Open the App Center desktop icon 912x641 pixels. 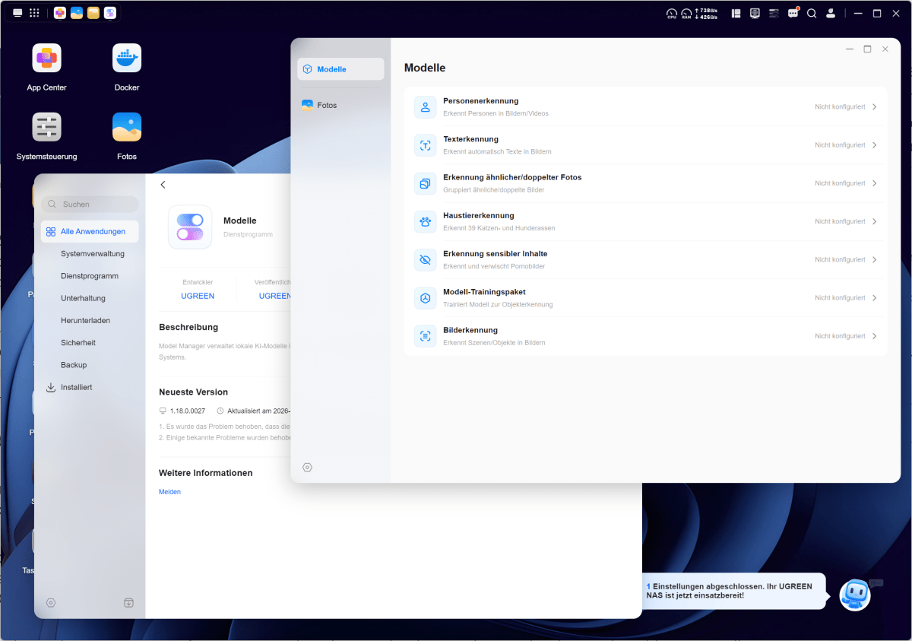46,59
